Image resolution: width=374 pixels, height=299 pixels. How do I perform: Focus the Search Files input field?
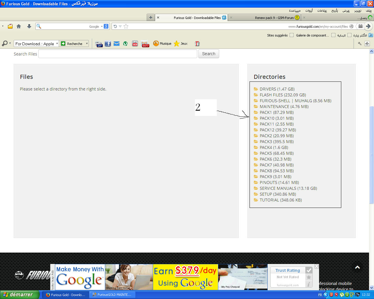[118, 54]
